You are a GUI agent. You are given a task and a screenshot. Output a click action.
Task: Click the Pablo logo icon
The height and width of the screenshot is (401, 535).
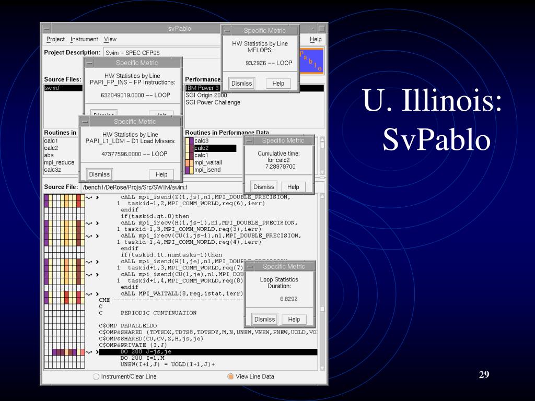pos(311,61)
